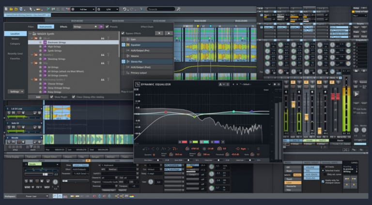
Task: Click the purple EQ band node on curve
Action: [251, 111]
